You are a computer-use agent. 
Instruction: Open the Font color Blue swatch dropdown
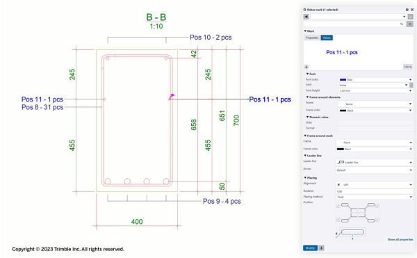(375, 79)
